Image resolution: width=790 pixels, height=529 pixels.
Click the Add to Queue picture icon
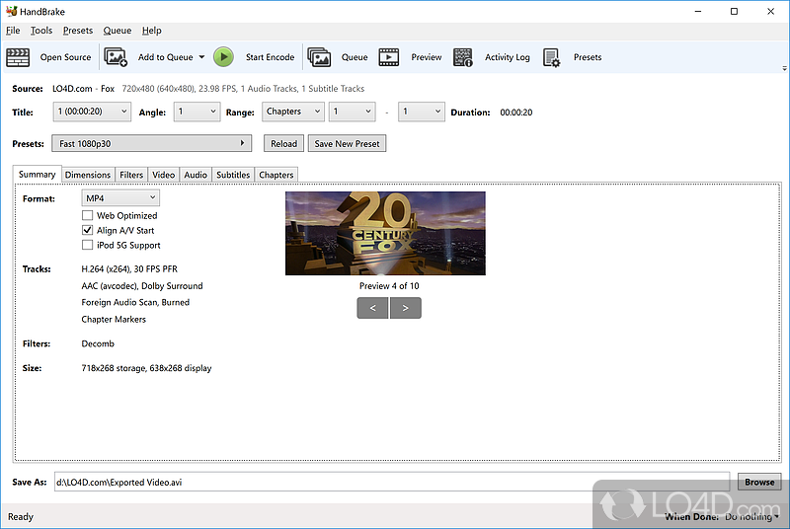click(116, 57)
